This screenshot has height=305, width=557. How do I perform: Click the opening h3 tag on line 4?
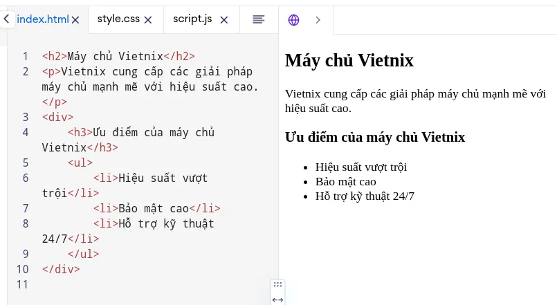(x=80, y=132)
